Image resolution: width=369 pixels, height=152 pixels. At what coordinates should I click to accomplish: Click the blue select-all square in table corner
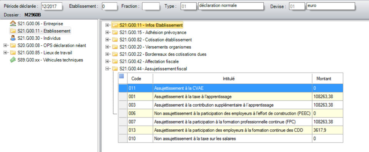pos(121,76)
